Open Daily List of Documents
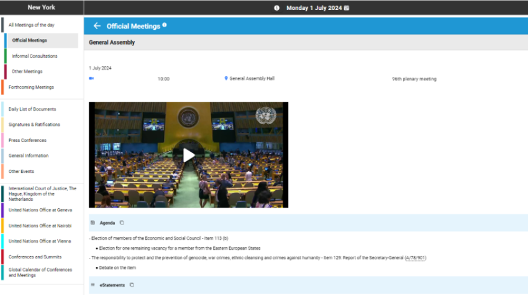The height and width of the screenshot is (295, 528). pyautogui.click(x=32, y=109)
